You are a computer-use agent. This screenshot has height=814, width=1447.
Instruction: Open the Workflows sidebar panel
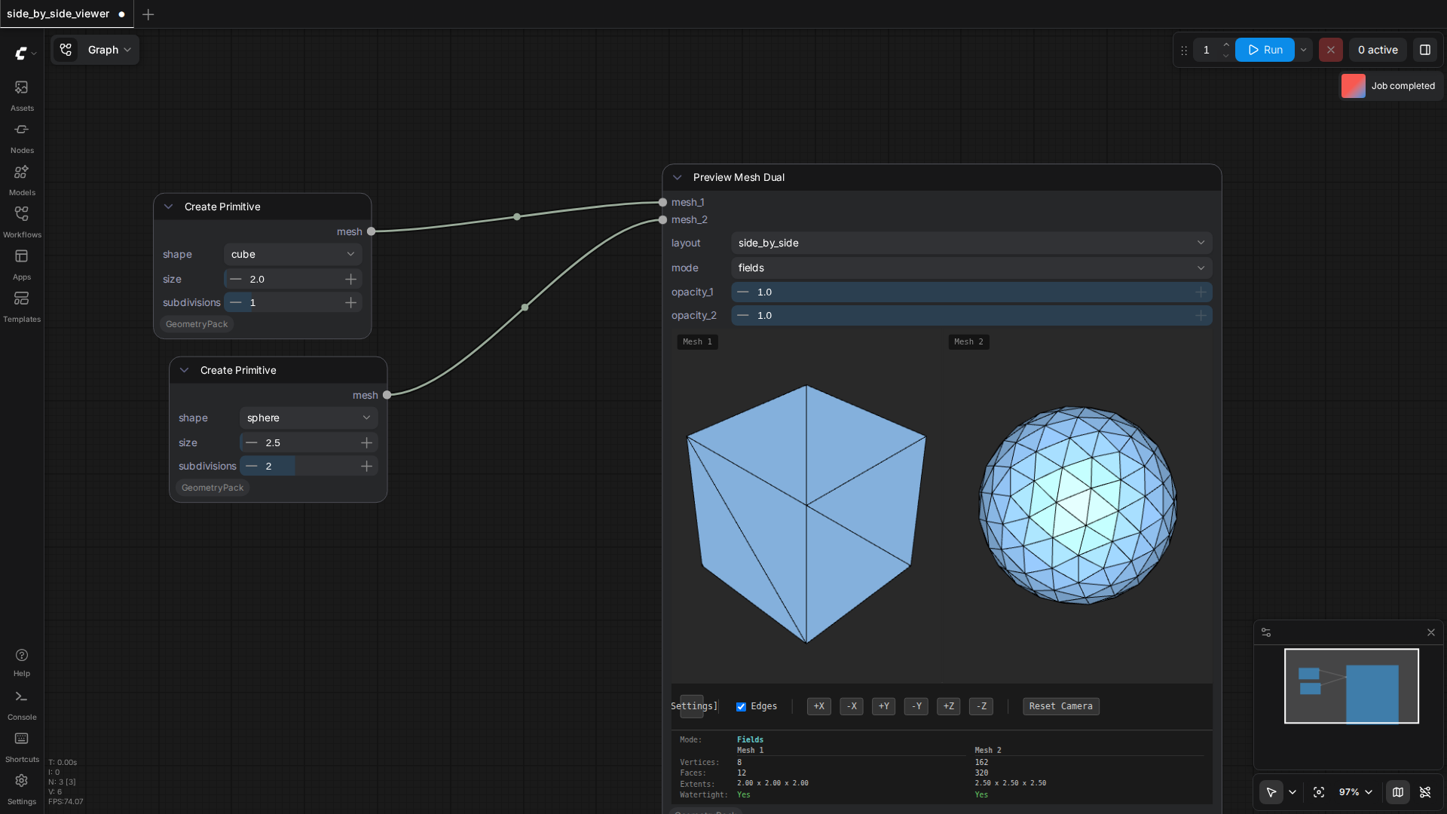22,222
